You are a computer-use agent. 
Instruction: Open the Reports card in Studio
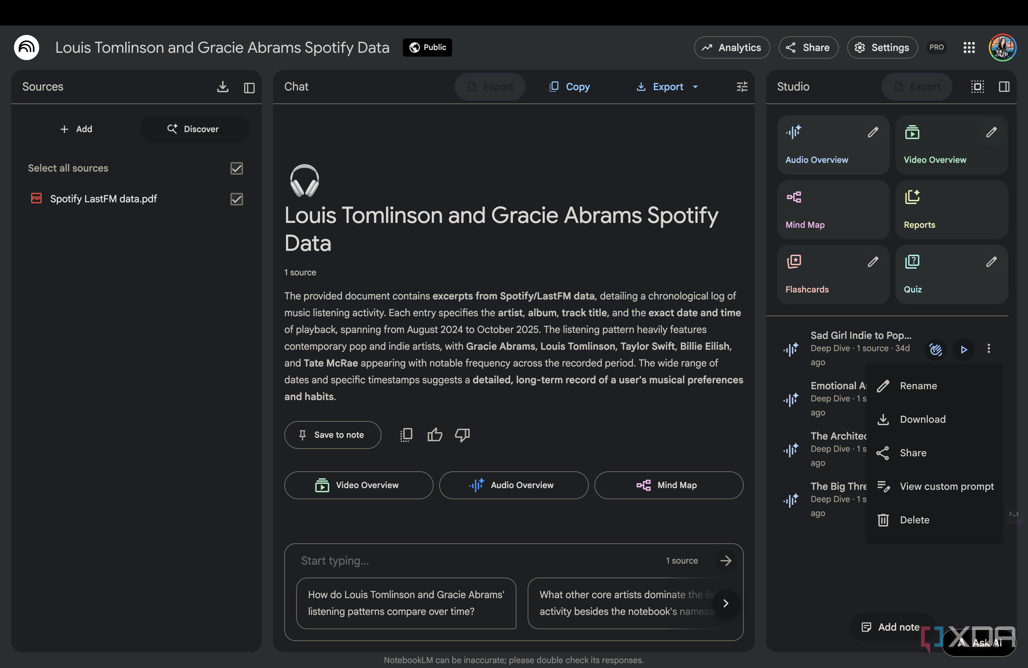(951, 210)
